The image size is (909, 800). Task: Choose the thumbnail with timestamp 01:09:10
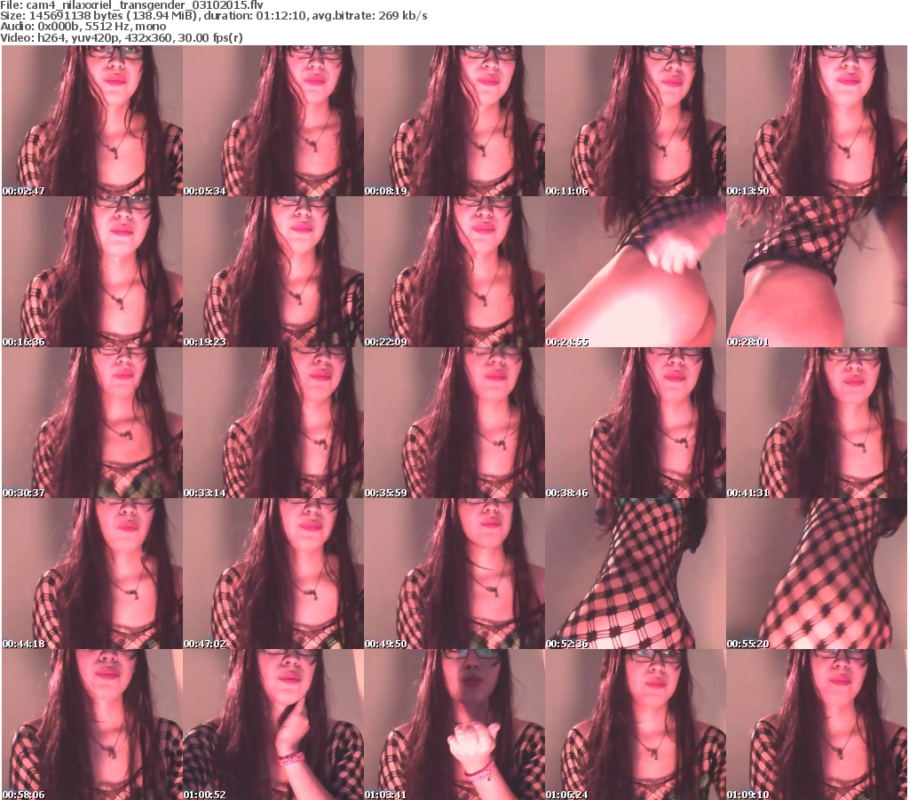[817, 725]
